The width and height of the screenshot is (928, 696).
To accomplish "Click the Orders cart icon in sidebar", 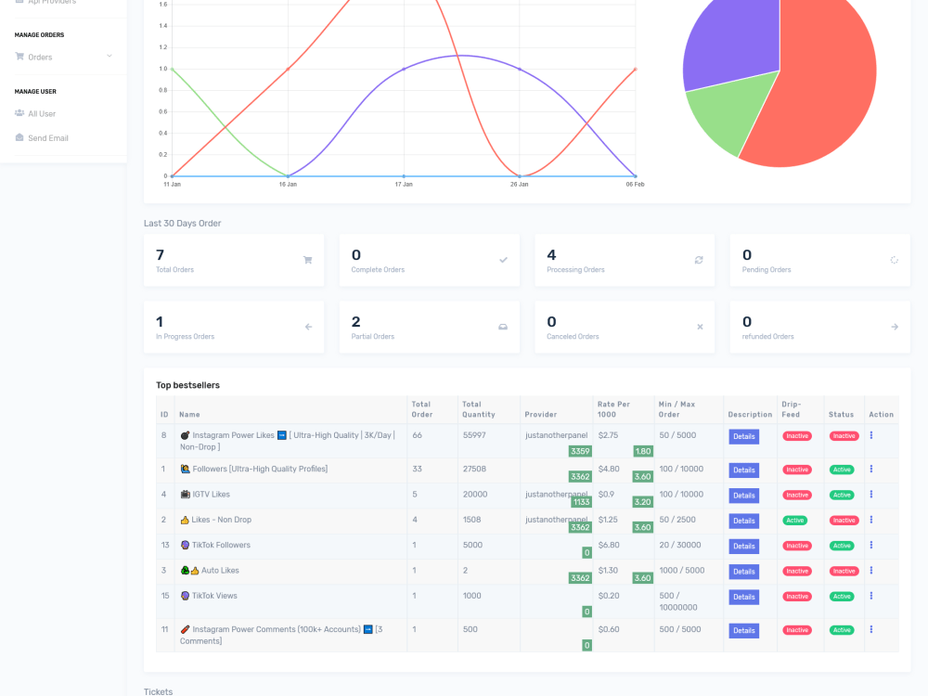I will coord(19,57).
